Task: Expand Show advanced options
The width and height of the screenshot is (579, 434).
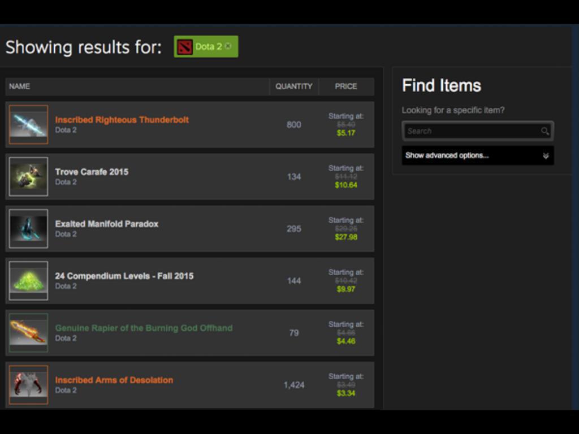Action: coord(447,155)
